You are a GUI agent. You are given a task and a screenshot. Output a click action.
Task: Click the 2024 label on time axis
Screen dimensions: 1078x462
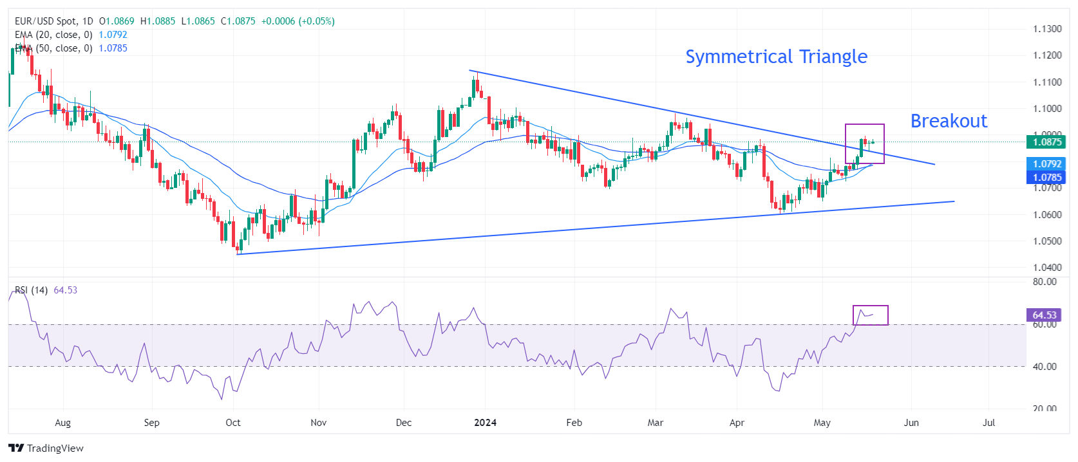[485, 423]
